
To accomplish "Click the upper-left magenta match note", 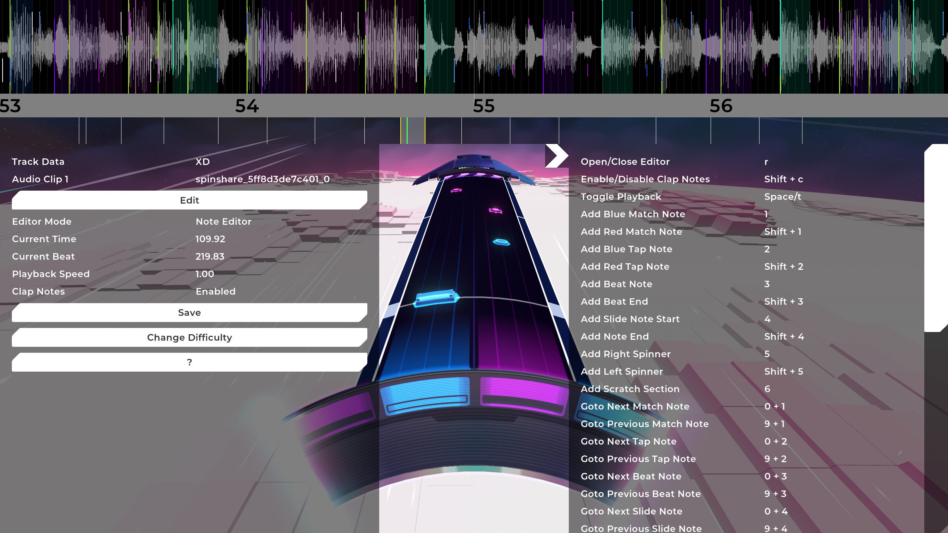I will (456, 190).
